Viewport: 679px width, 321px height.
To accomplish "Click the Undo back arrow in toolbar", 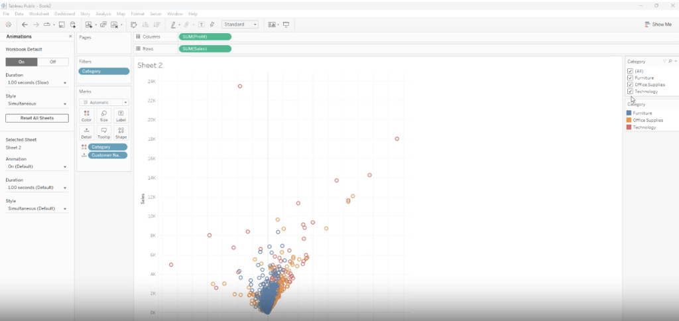I will coord(25,25).
